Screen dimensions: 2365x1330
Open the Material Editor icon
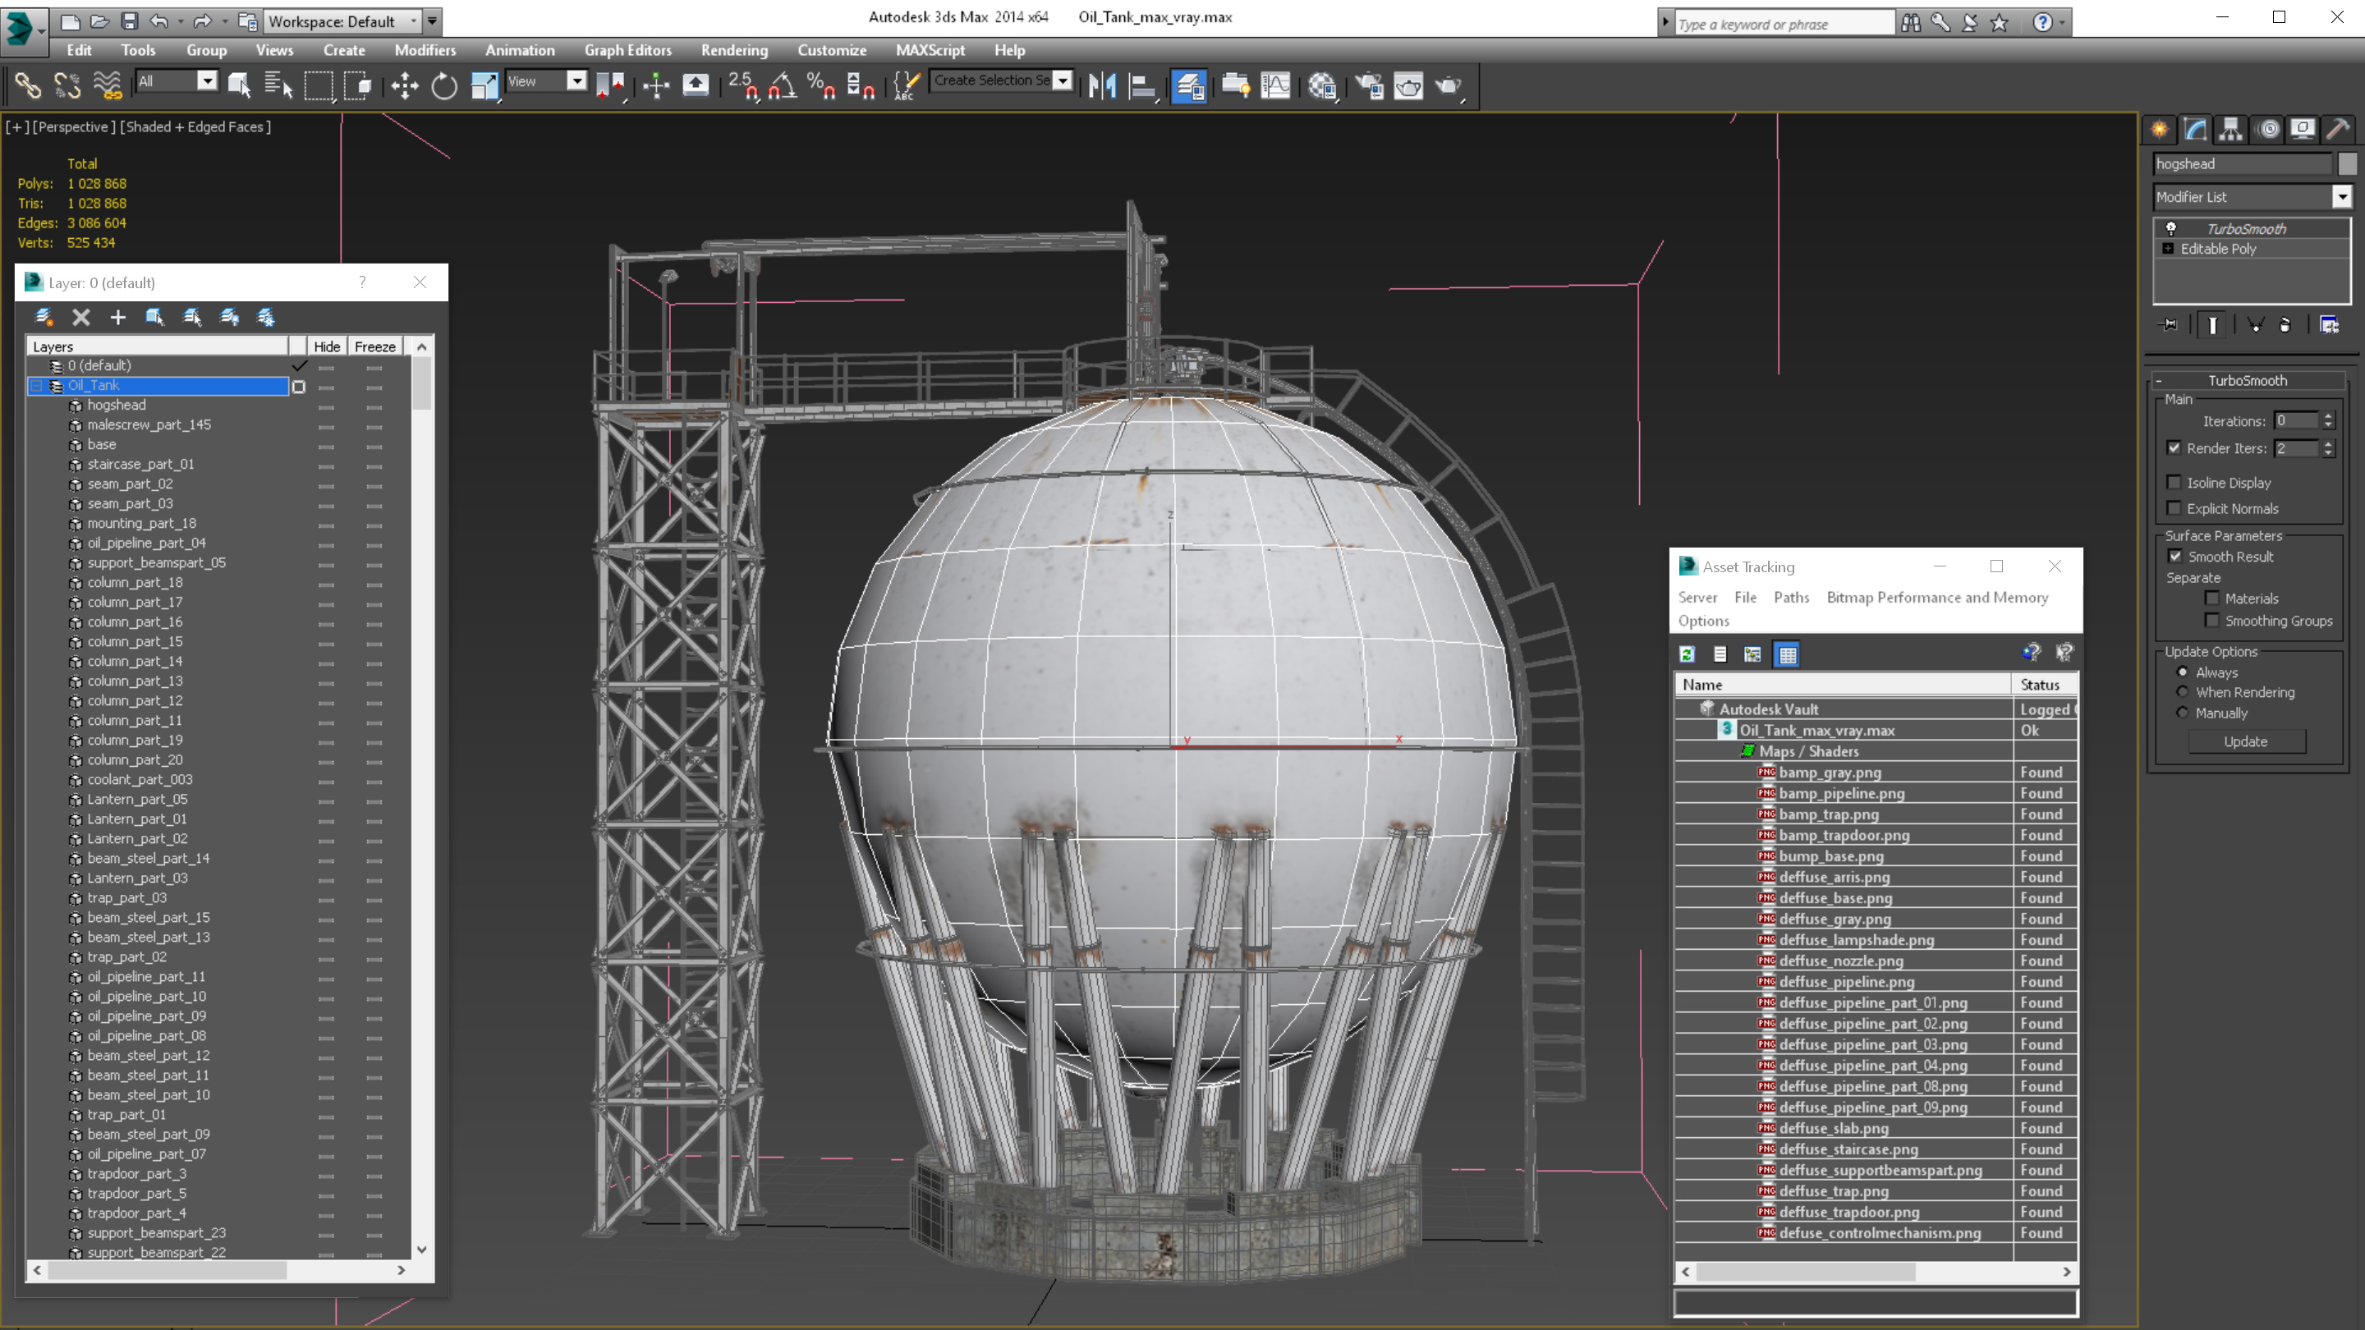(1322, 86)
